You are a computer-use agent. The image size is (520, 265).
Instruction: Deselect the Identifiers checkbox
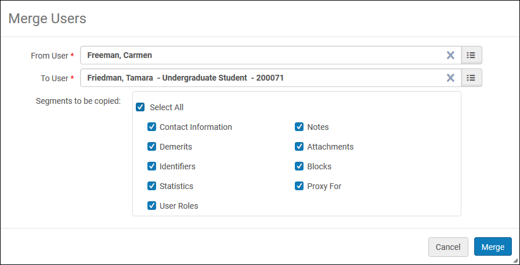click(151, 166)
